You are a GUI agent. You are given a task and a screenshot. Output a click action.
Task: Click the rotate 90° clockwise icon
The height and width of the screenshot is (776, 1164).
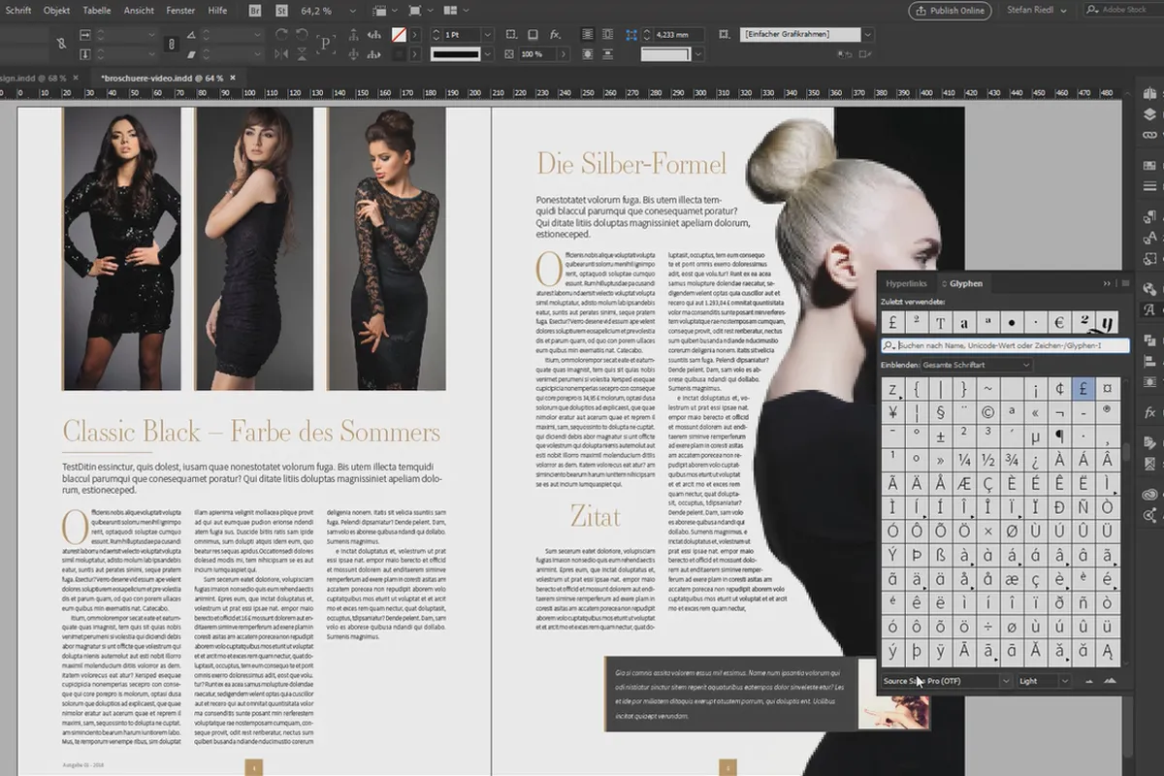pos(280,35)
